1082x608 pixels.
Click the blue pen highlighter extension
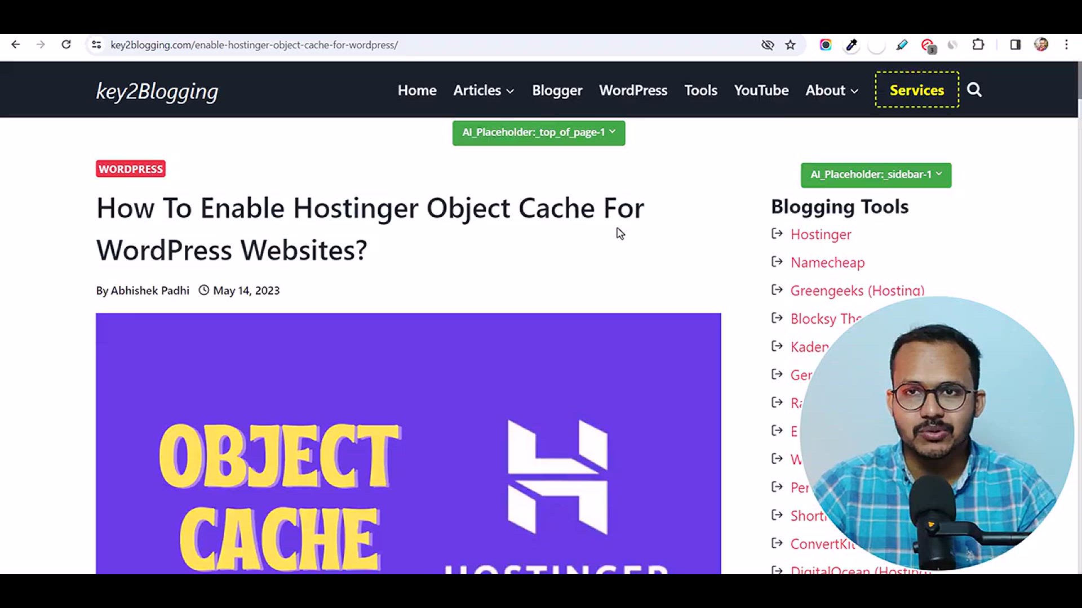coord(902,44)
